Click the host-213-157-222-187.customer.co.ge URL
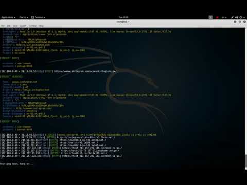 point(92,156)
